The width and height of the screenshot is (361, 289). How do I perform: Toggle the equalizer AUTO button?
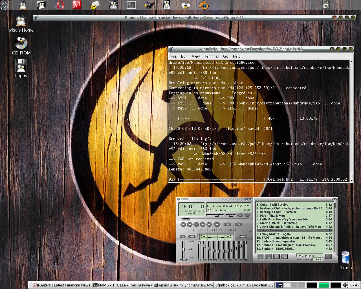[x=192, y=237]
